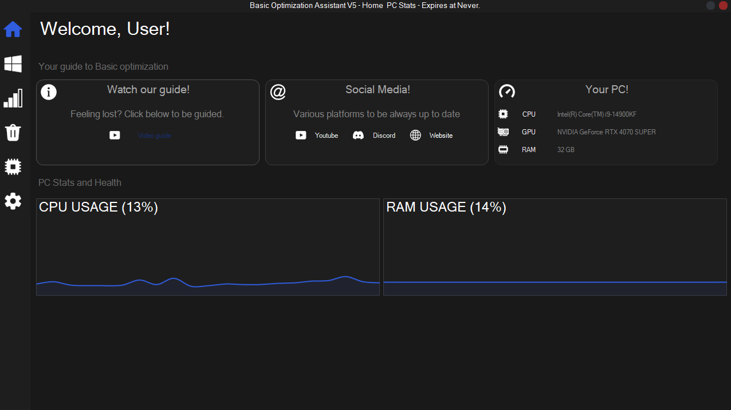This screenshot has width=731, height=410.
Task: Open the Home sidebar icon
Action: click(x=13, y=29)
